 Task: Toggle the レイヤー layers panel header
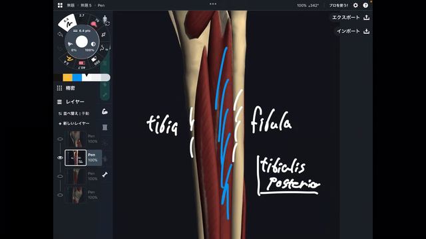(71, 102)
